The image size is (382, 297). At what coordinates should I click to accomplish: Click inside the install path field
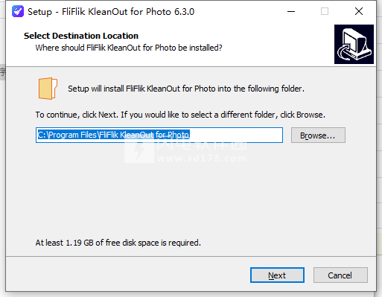pos(159,135)
